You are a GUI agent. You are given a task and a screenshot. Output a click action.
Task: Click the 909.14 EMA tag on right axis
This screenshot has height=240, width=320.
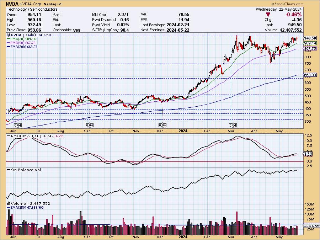pos(310,43)
